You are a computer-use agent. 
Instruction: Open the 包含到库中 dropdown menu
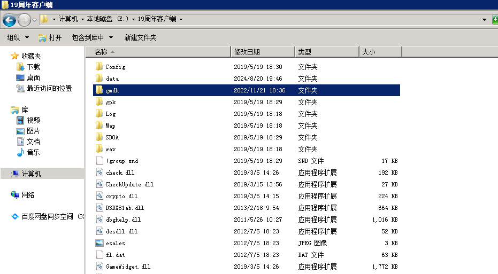coord(93,37)
